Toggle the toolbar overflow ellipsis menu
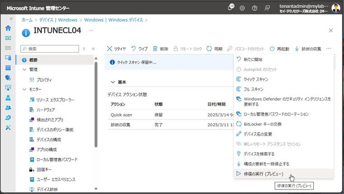The image size is (344, 194). click(x=329, y=49)
